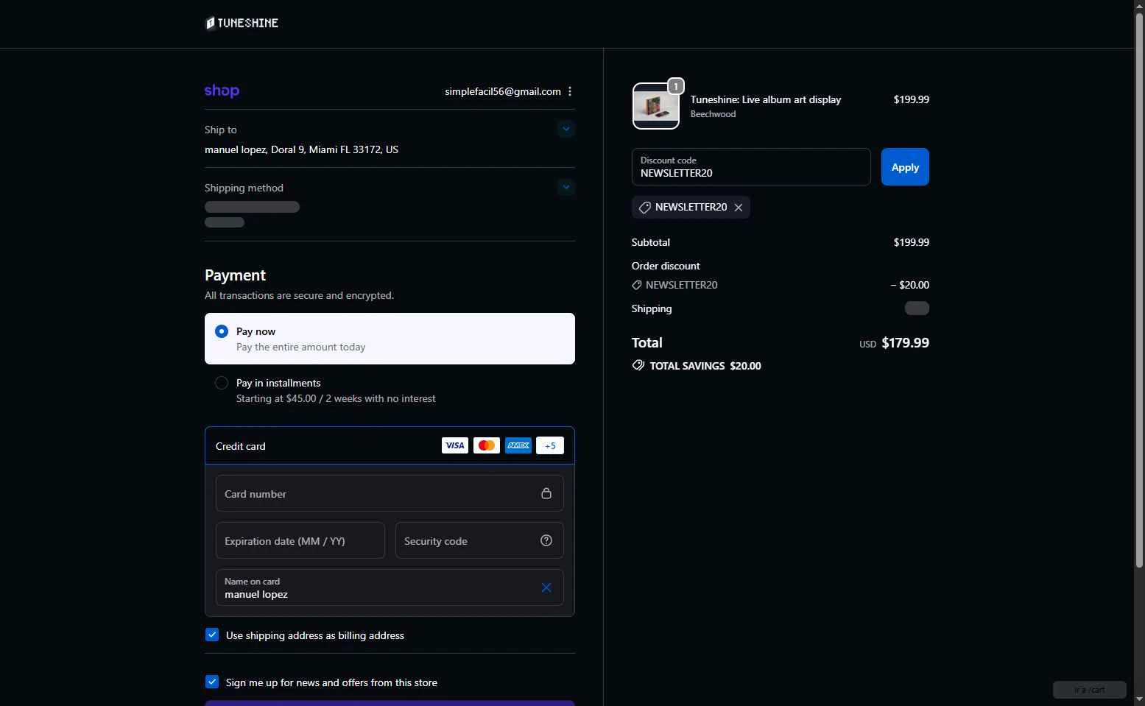Viewport: 1145px width, 706px height.
Task: Open the Security code help icon
Action: (x=546, y=540)
